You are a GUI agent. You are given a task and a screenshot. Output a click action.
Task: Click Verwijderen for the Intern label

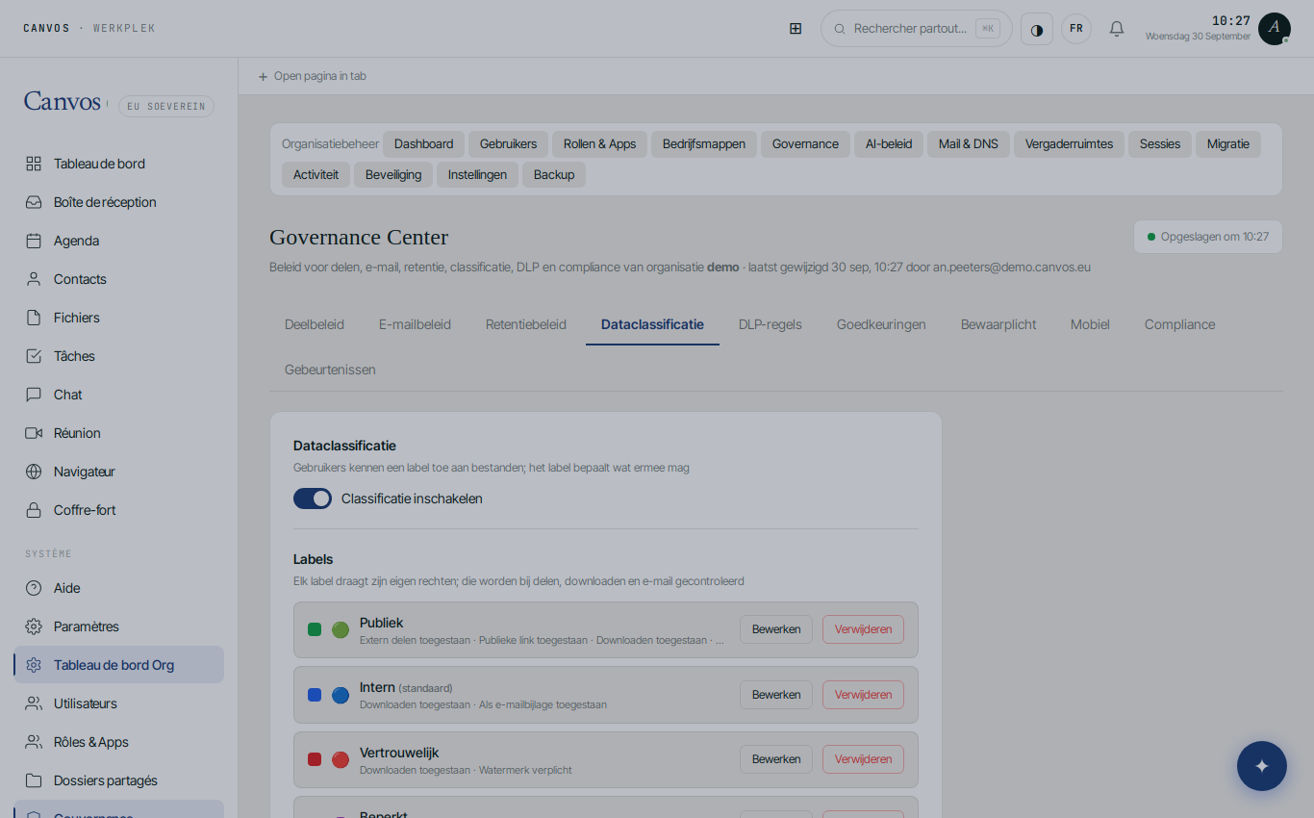coord(863,695)
